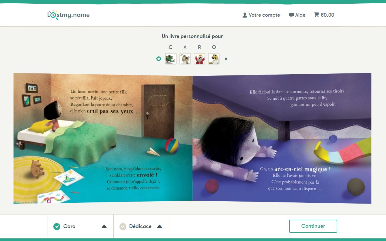Click the left page of the book preview
Viewport: 386px width, 241px height.
[103, 138]
